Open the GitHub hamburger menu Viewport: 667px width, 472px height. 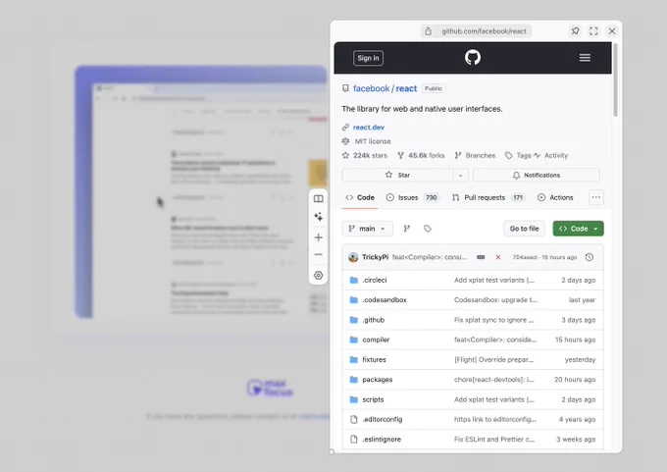coord(585,58)
